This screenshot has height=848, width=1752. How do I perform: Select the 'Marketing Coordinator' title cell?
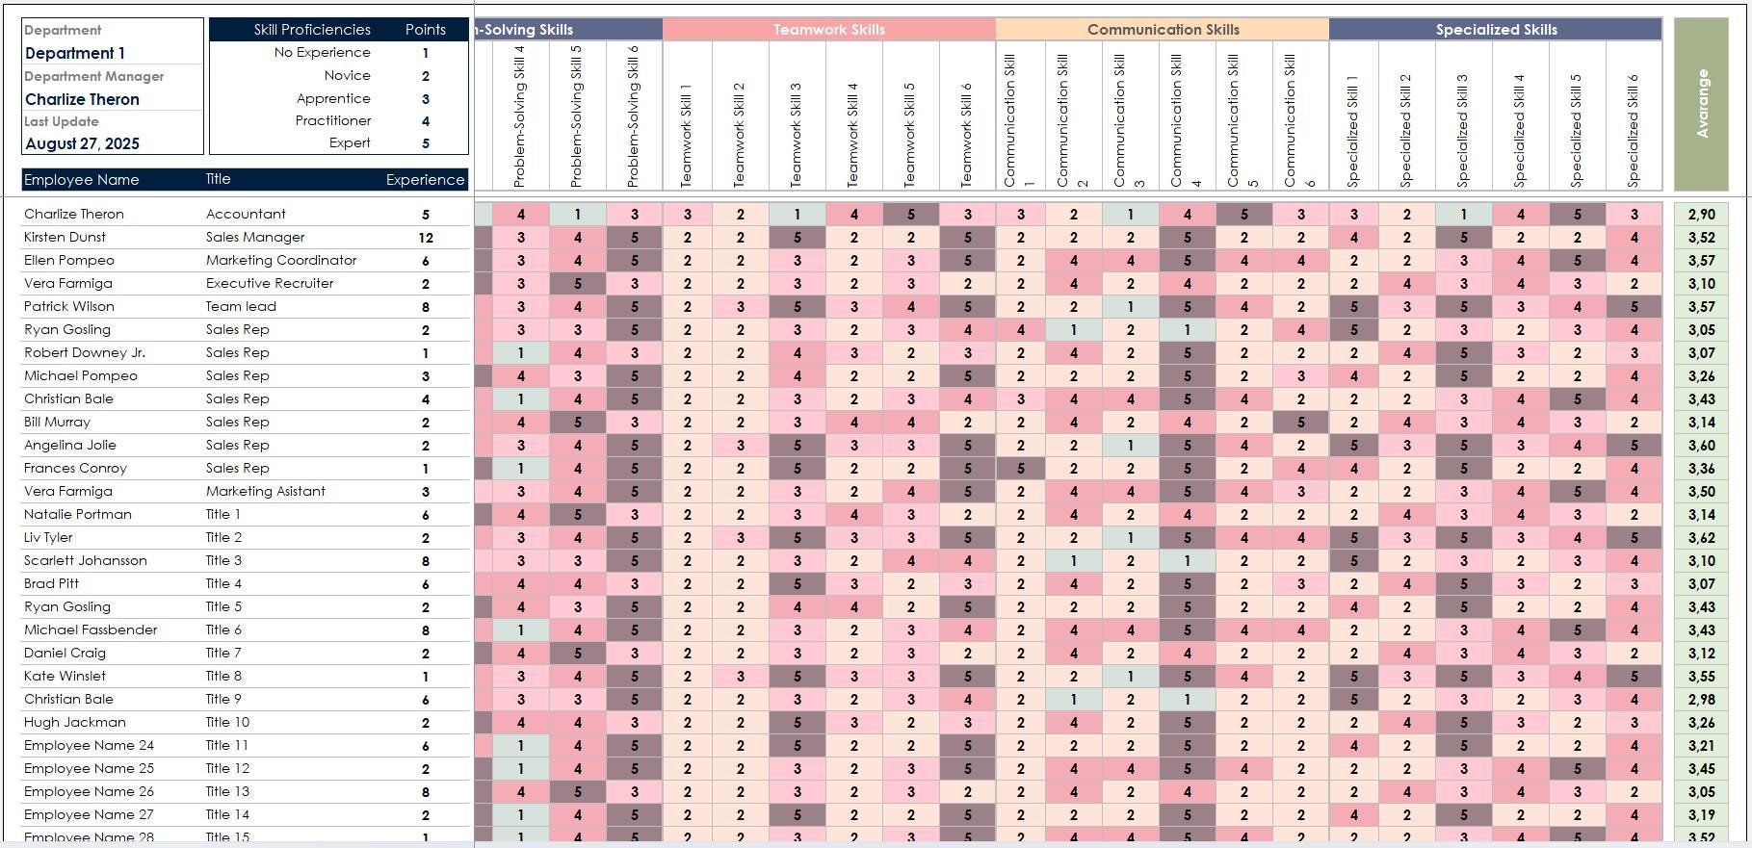coord(281,260)
